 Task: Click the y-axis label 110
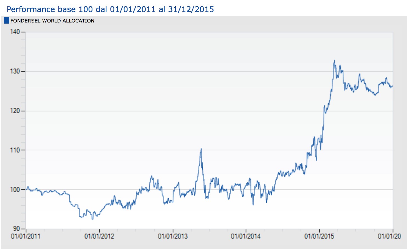[15, 150]
